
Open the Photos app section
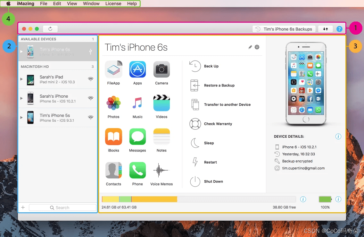coord(113,103)
